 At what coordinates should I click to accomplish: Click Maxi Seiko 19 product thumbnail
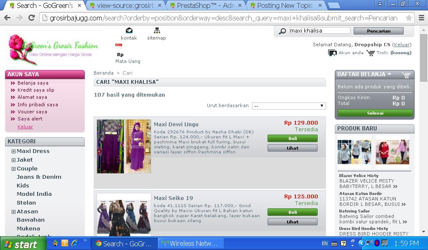124,215
